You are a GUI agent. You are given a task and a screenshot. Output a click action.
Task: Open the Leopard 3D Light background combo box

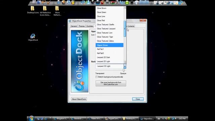(x=111, y=66)
